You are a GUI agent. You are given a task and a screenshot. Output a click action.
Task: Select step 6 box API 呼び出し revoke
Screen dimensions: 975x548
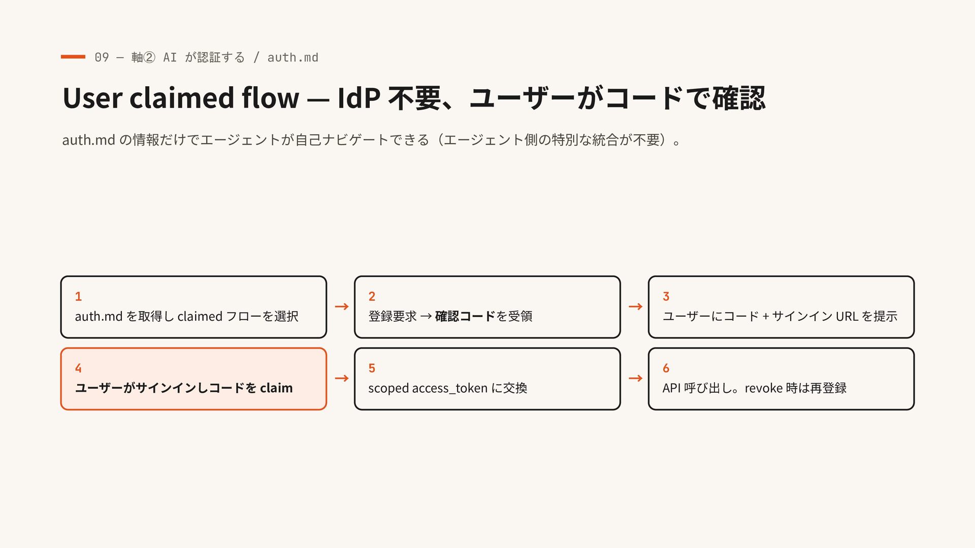[781, 379]
